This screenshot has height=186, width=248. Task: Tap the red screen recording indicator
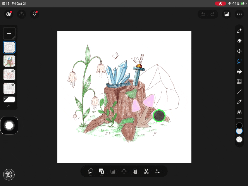220,3
